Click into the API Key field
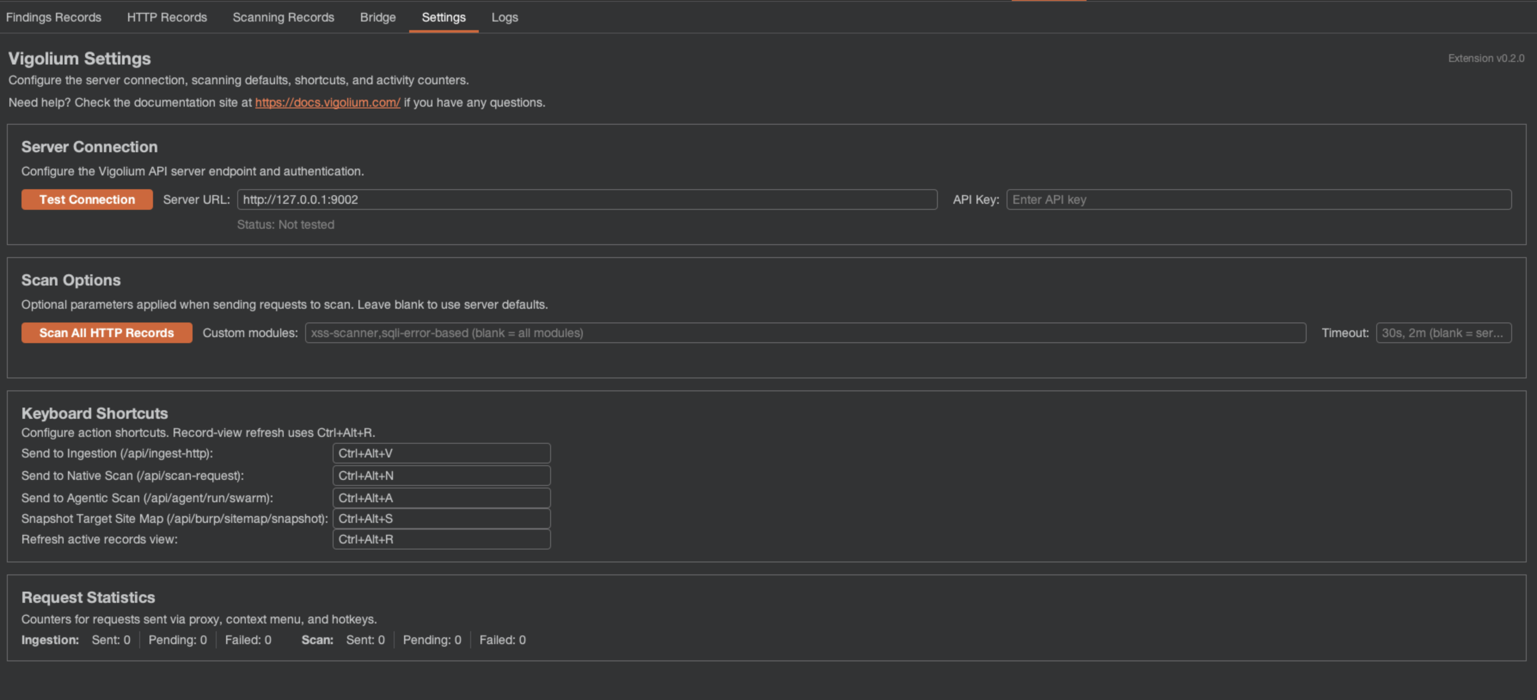Viewport: 1537px width, 700px height. (1259, 200)
